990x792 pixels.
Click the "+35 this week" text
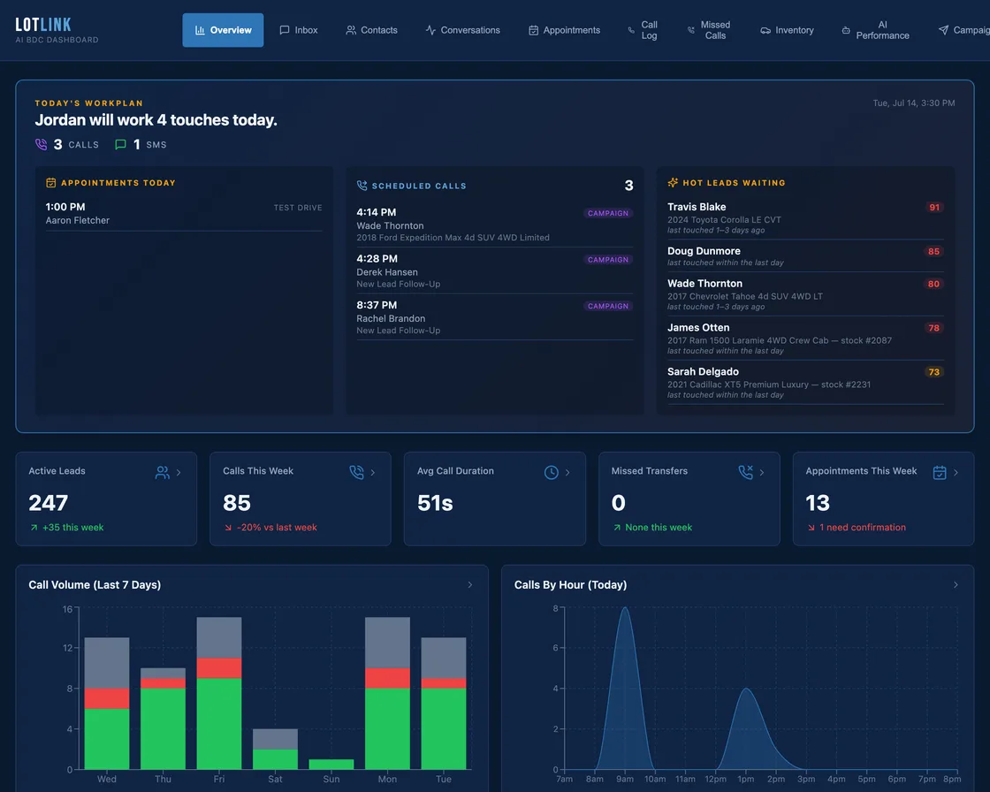72,528
